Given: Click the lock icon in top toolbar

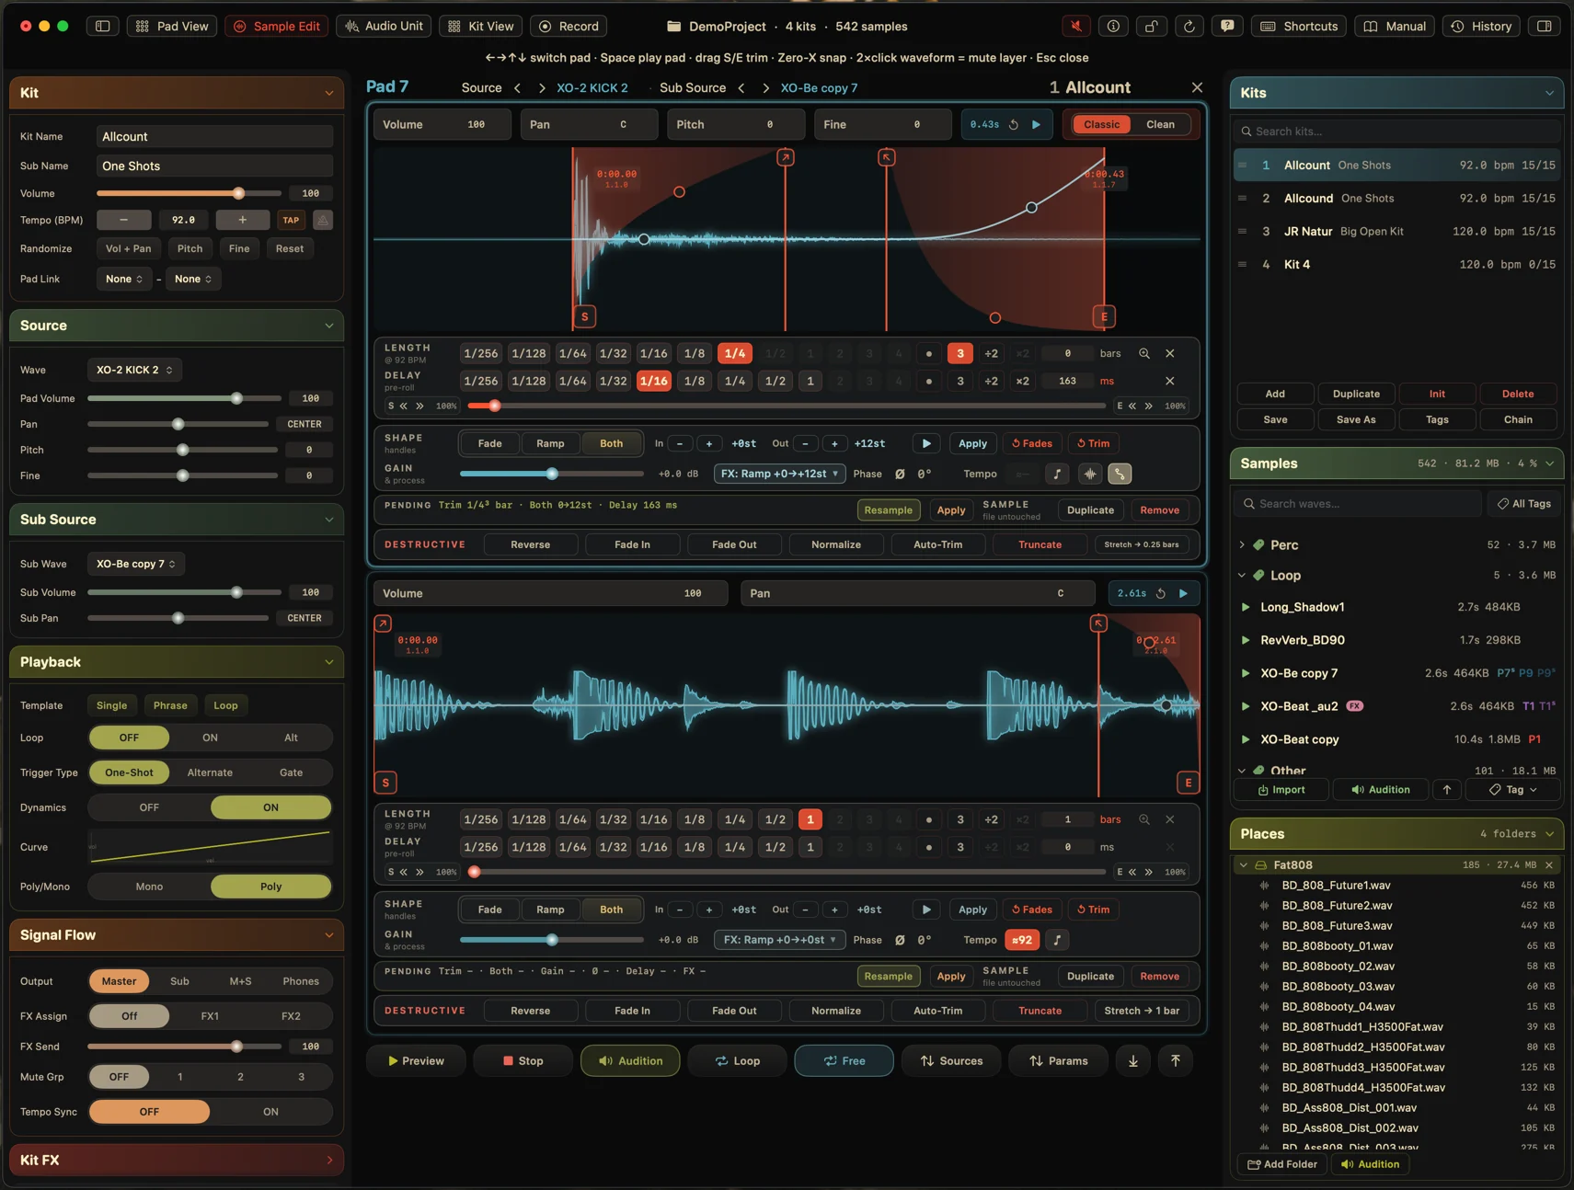Looking at the screenshot, I should pyautogui.click(x=1151, y=27).
